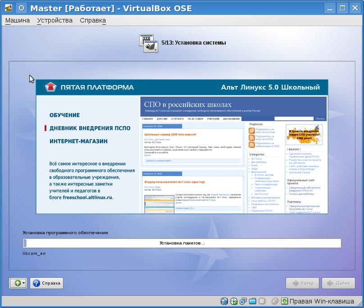Click the keyboard capture green arrow indicator

(284, 301)
